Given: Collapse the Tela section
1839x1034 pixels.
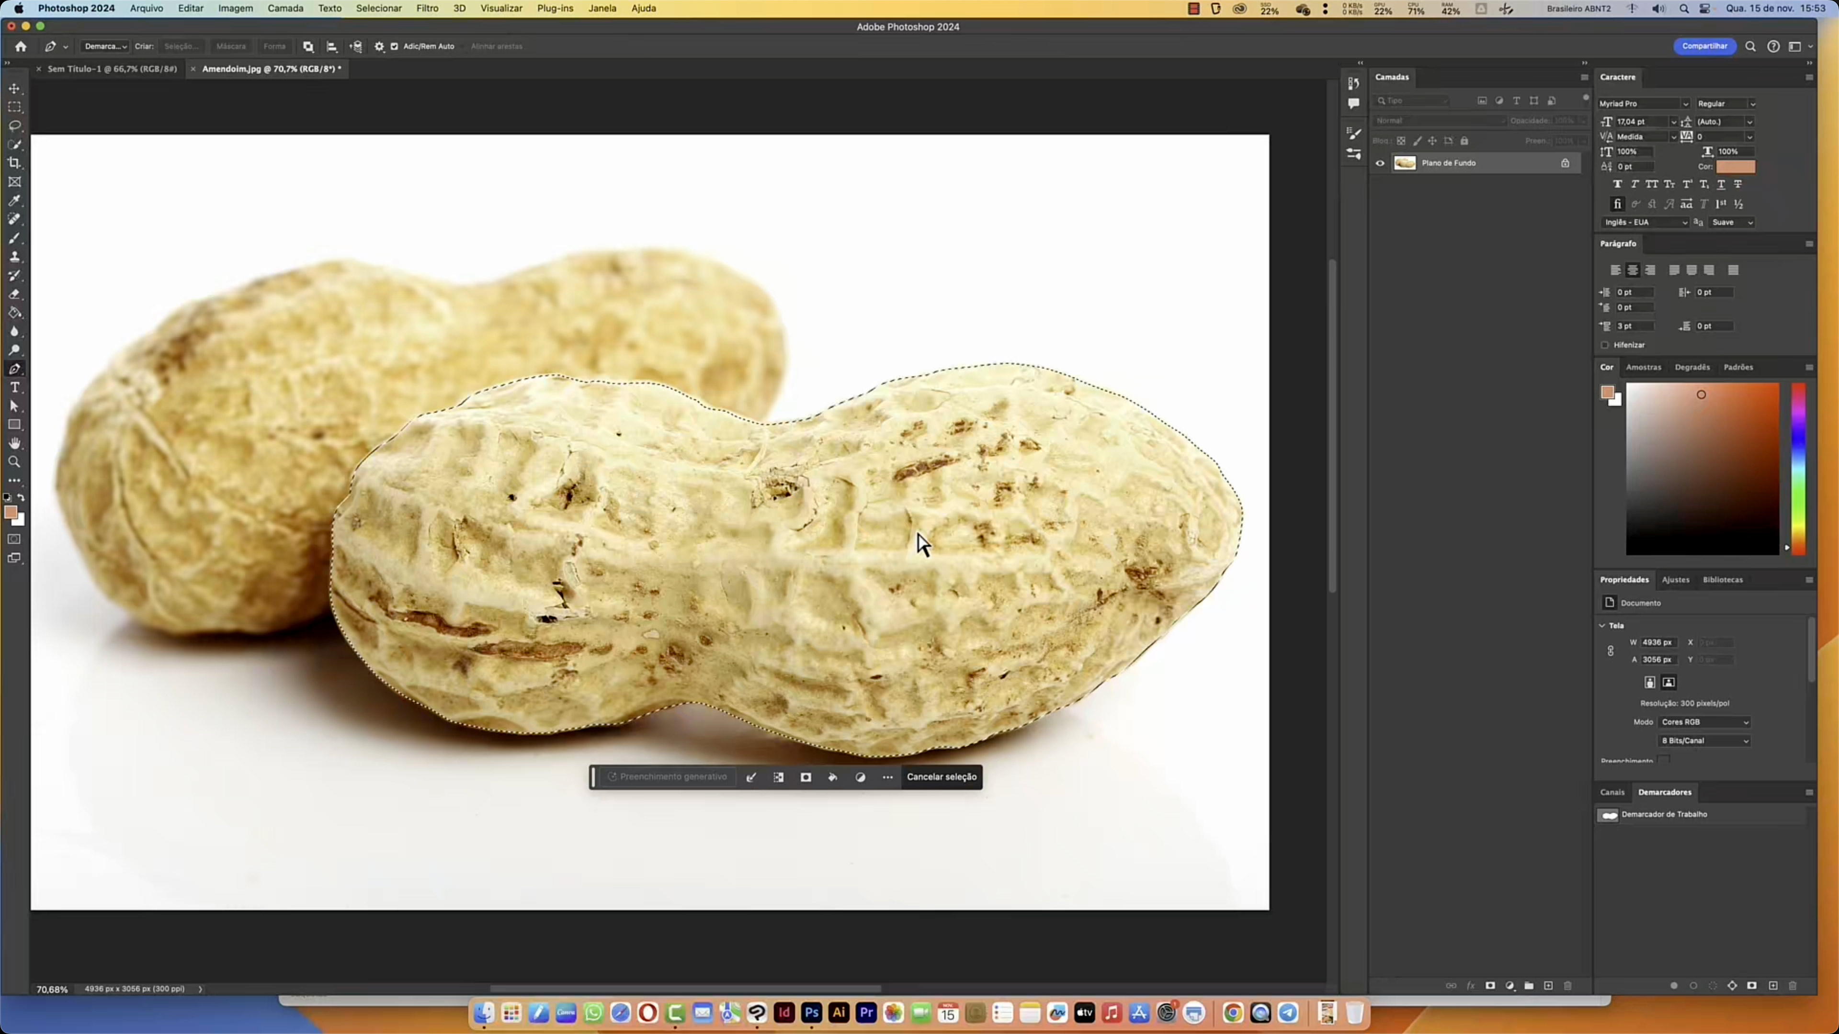Looking at the screenshot, I should click(1603, 625).
